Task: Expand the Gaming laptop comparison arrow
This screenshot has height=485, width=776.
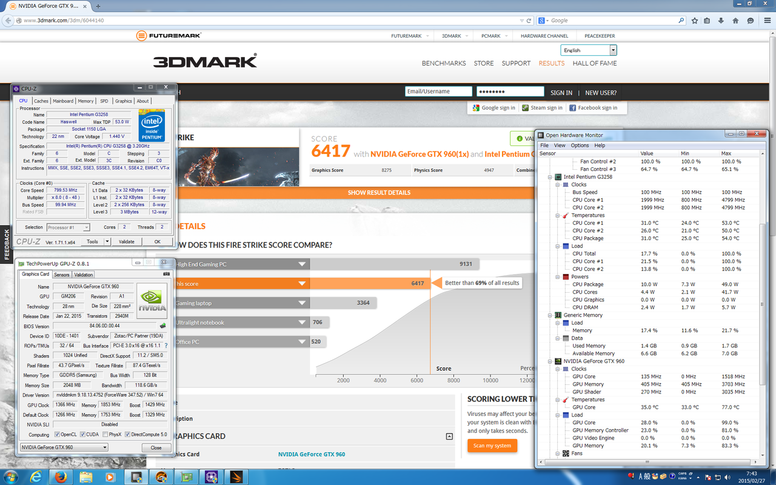Action: coord(302,303)
